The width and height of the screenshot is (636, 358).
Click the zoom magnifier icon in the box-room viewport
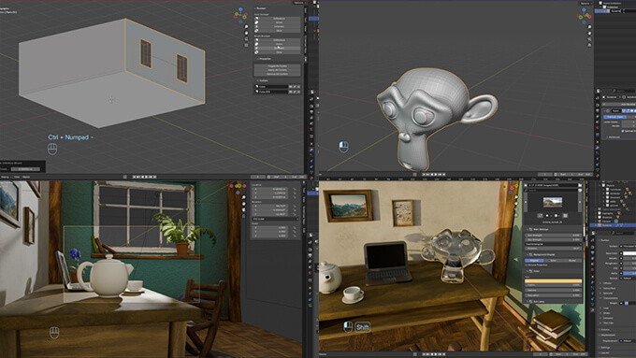click(246, 27)
